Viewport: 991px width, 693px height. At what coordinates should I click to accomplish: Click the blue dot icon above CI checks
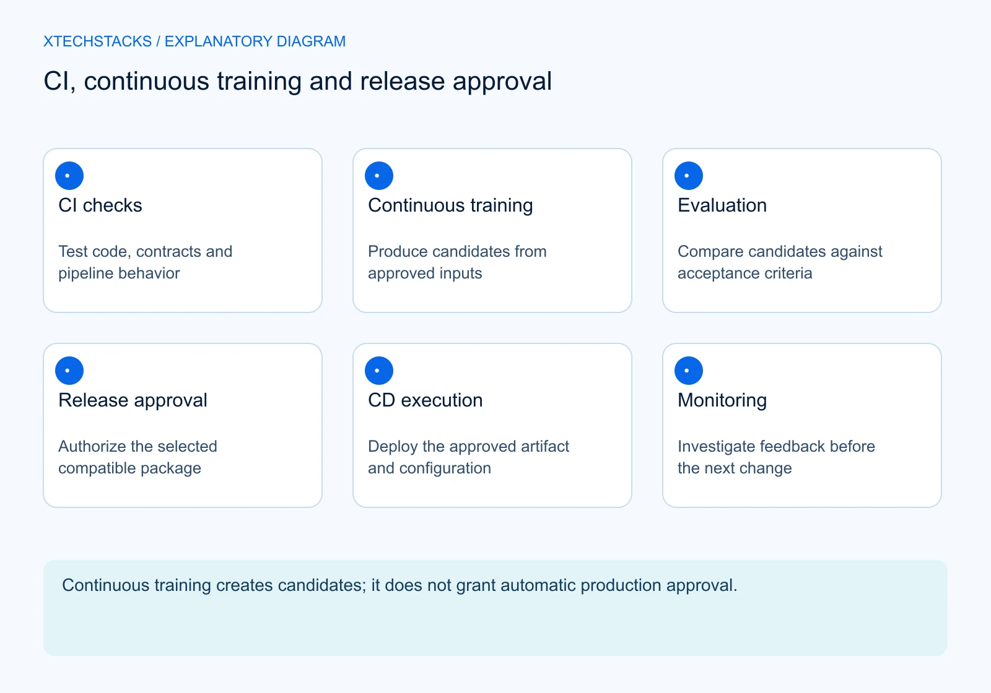coord(69,176)
